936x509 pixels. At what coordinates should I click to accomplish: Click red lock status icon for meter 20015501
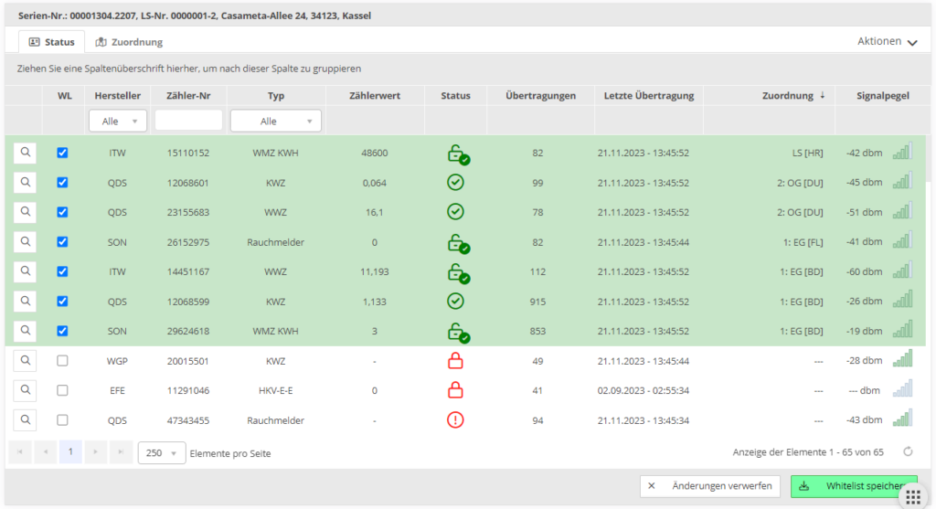coord(455,361)
